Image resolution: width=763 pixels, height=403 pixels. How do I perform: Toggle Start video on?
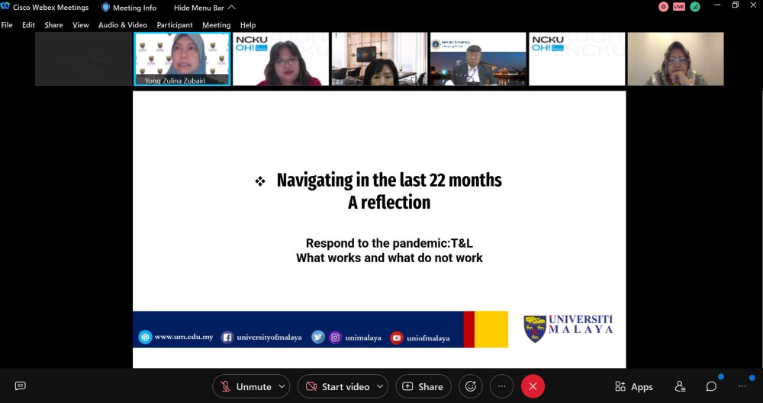337,386
